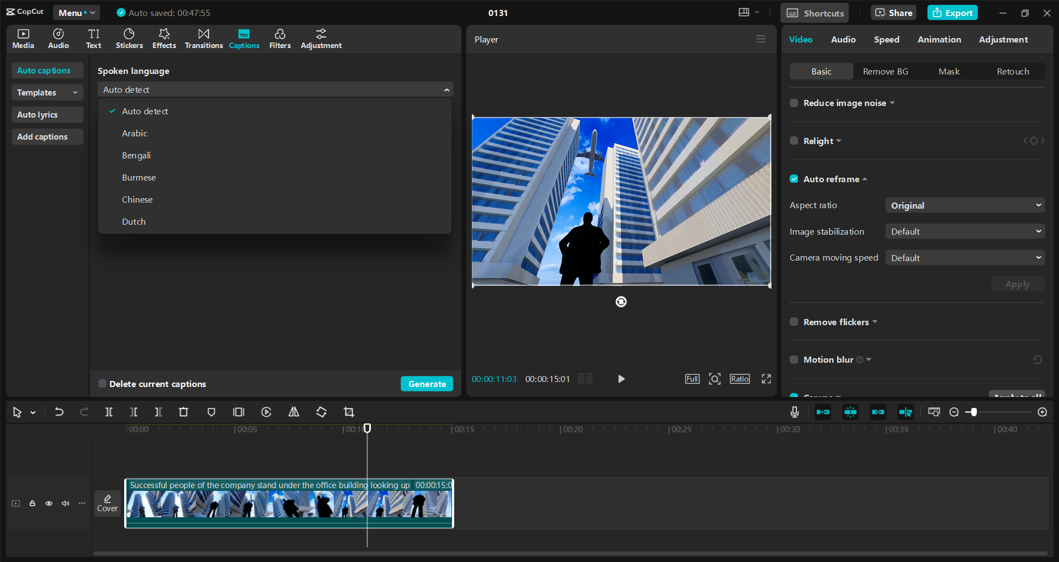Click the Undo arrow icon
The height and width of the screenshot is (562, 1059).
(x=59, y=412)
